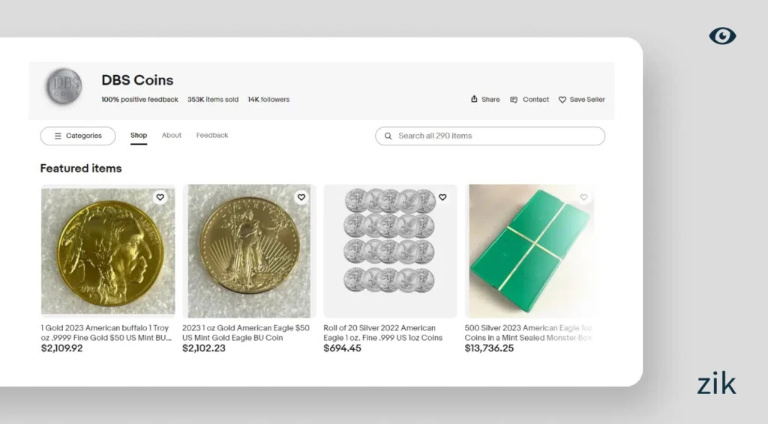Screen dimensions: 768x424
Task: Click the Save Seller heart icon
Action: pos(562,100)
